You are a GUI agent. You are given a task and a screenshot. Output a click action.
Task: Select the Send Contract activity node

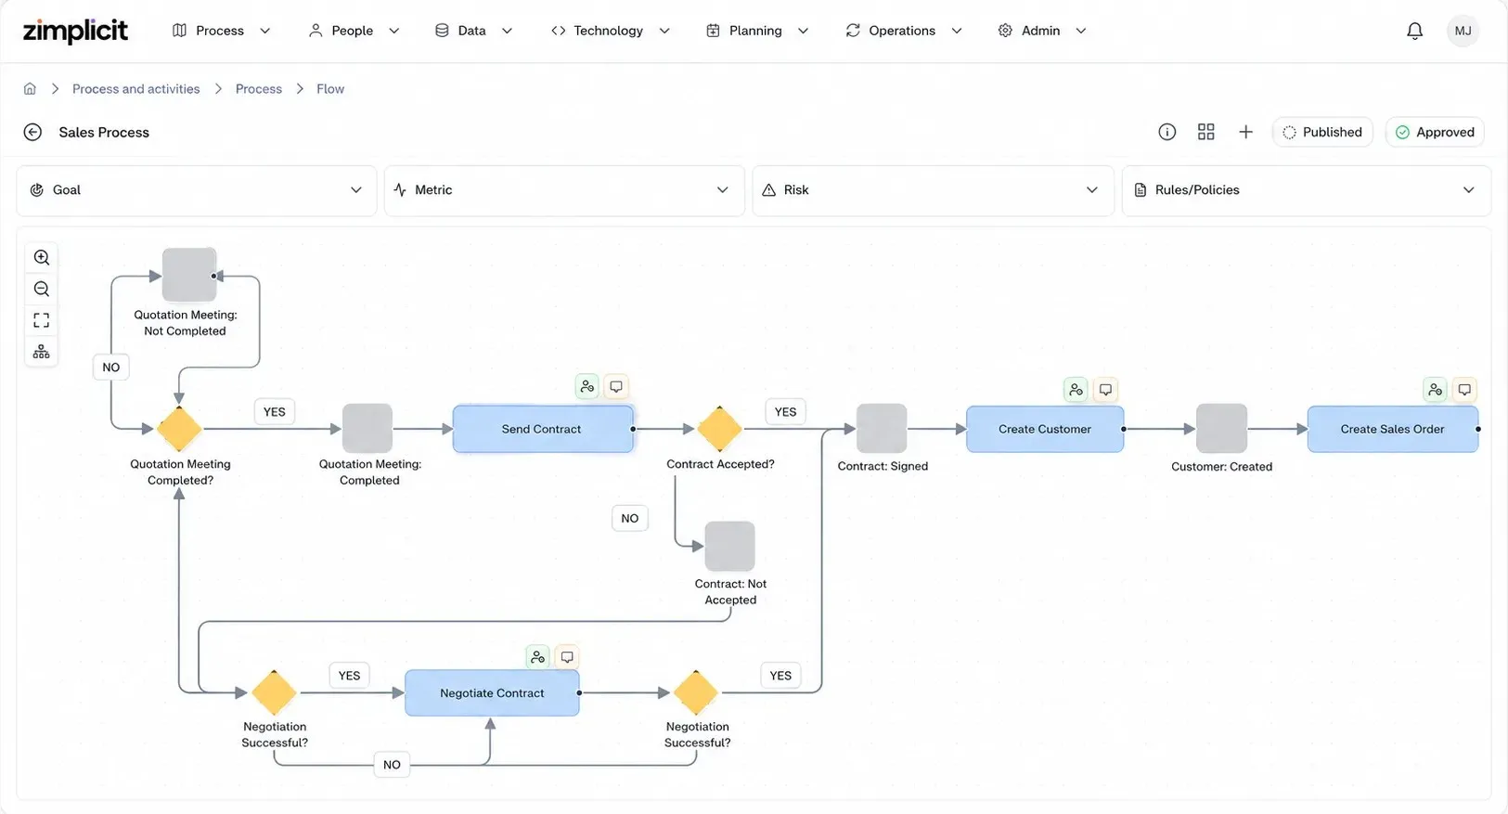(x=543, y=429)
